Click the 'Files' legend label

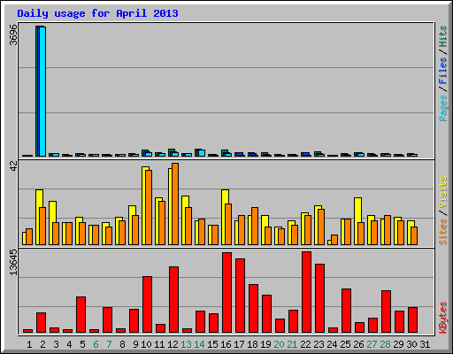tap(443, 71)
